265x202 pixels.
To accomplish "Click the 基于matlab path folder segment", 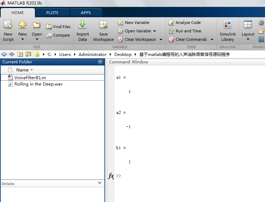I will (185, 54).
